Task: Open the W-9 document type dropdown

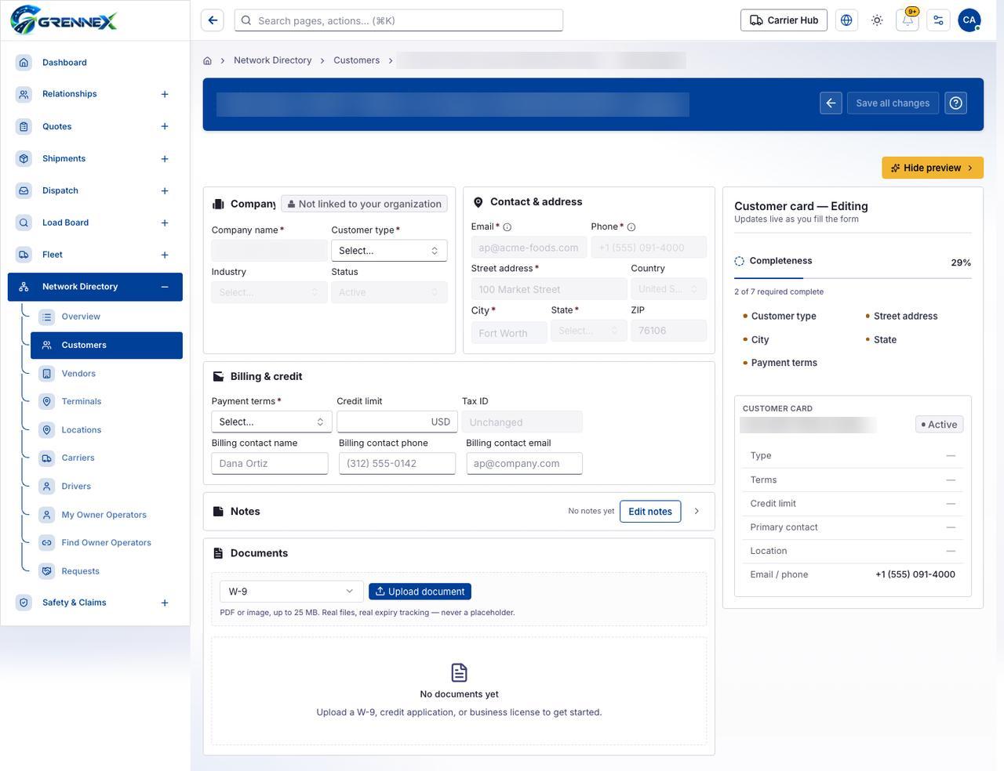Action: 291,592
